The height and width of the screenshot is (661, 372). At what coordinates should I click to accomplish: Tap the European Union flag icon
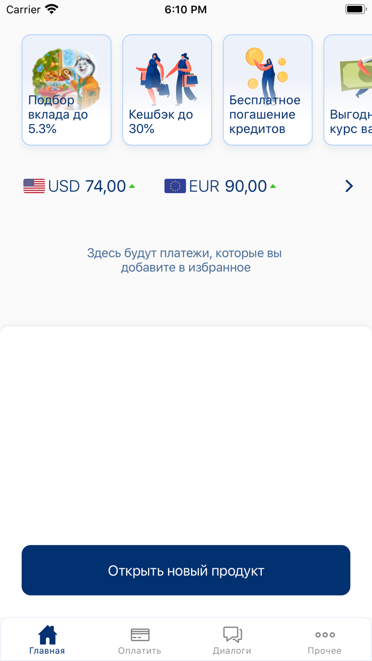point(175,186)
